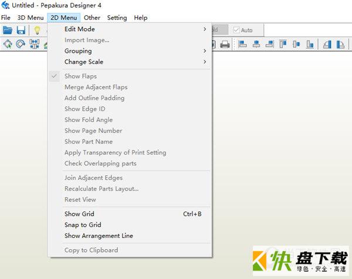The image size is (352, 279).
Task: Click the align parts left icon
Action: [242, 44]
